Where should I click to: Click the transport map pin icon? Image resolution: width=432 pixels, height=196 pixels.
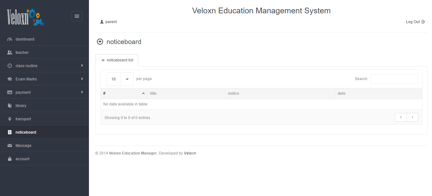point(10,119)
